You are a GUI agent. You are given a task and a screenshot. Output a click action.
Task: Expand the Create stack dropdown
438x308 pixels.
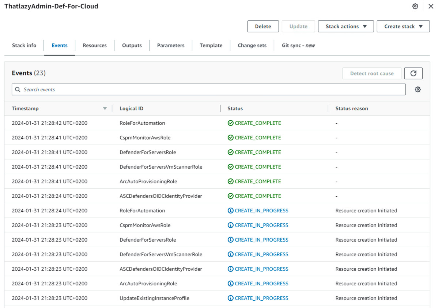click(403, 26)
